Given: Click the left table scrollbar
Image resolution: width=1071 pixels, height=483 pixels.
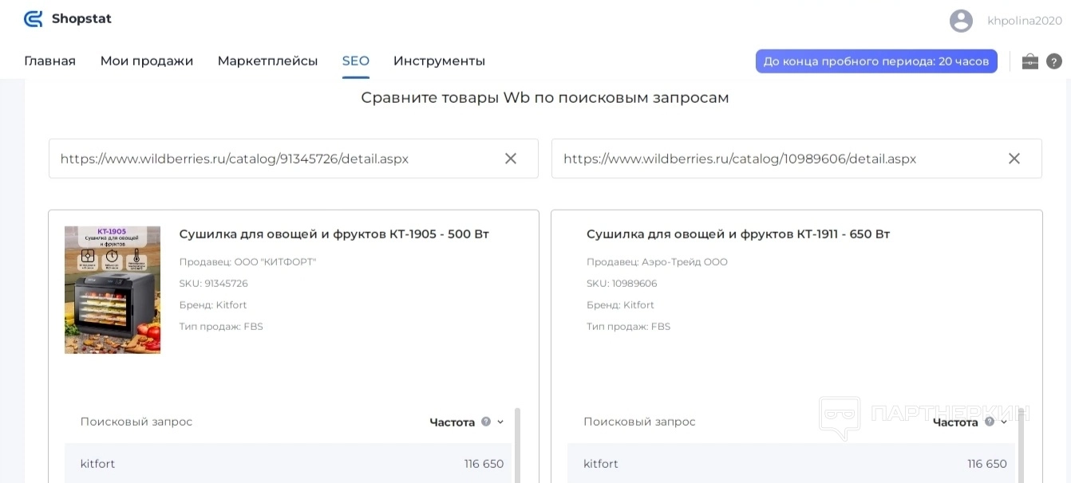Looking at the screenshot, I should [x=517, y=445].
